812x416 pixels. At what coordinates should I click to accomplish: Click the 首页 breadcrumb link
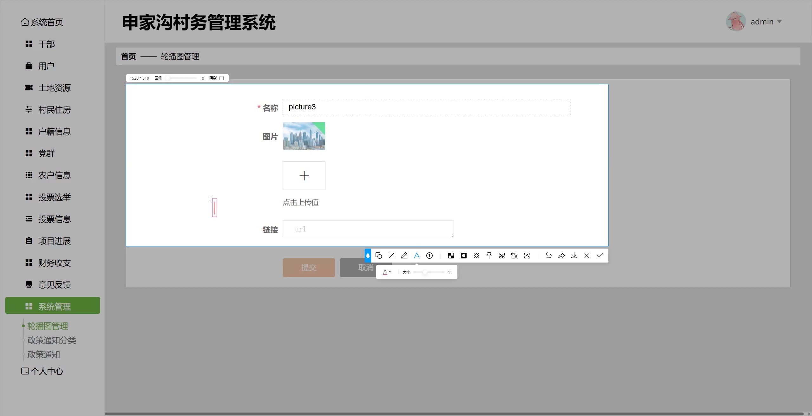pyautogui.click(x=128, y=56)
